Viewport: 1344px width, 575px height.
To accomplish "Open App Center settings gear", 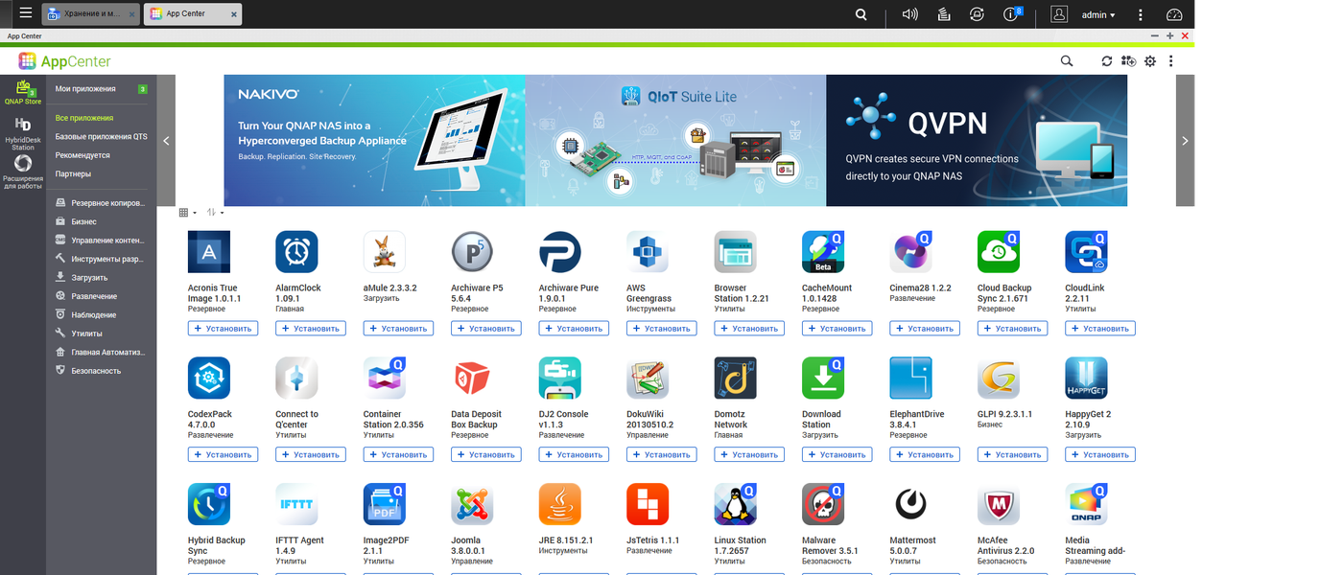I will click(x=1150, y=60).
